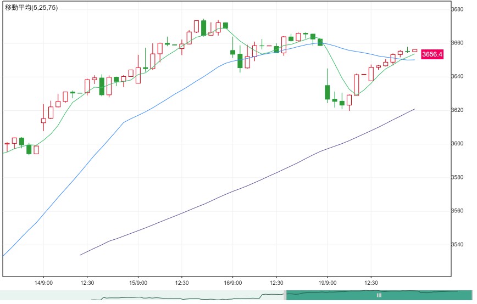Screen dimensions: 477x304
Task: Click the 19/9:00 time axis label
Action: (328, 283)
